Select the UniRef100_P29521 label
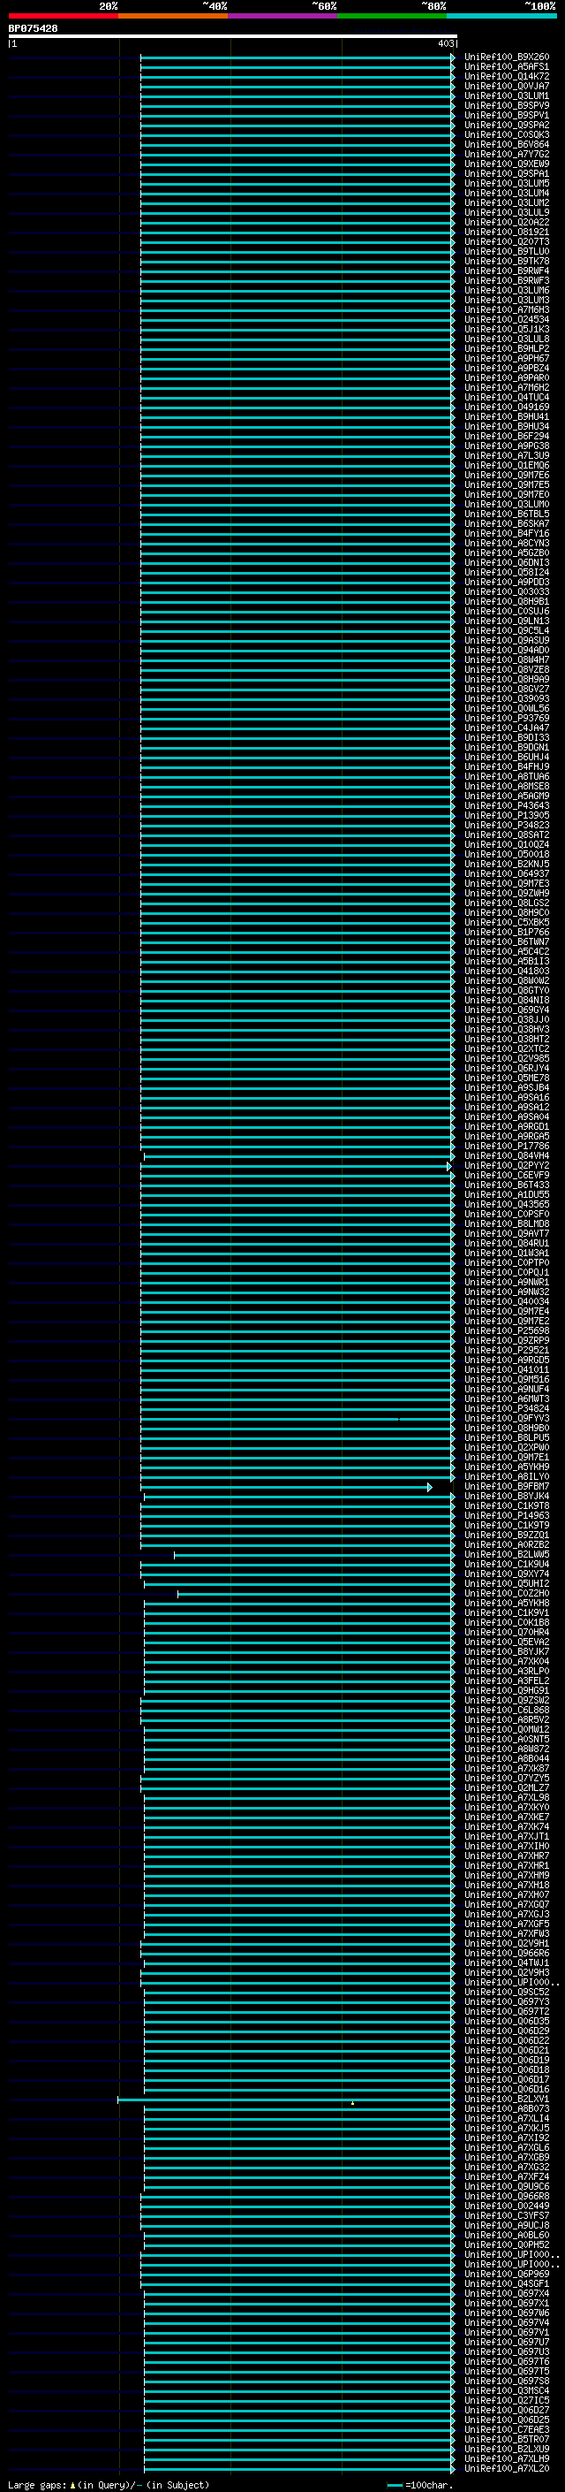Screen dimensions: 565x2492 tap(507, 1351)
